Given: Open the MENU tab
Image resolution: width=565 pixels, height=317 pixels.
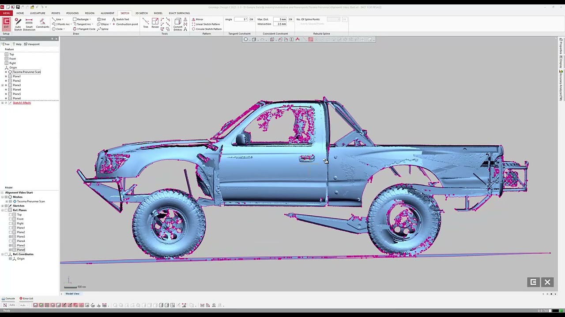Looking at the screenshot, I should pyautogui.click(x=7, y=13).
